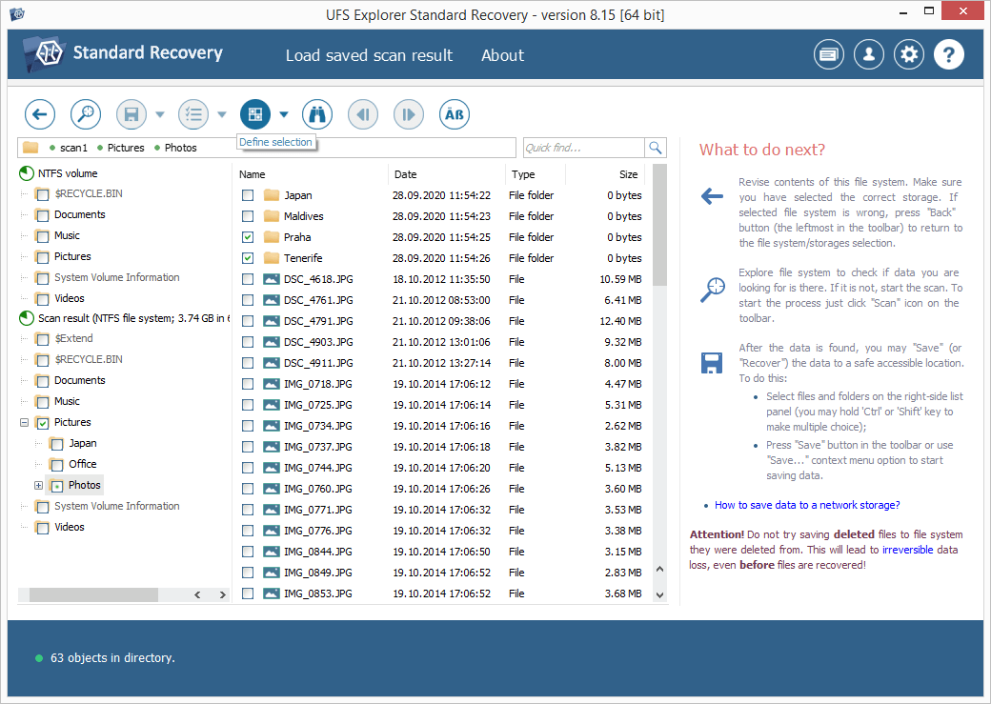Screen dimensions: 991x704
Task: Open help with the question mark icon
Action: coord(949,55)
